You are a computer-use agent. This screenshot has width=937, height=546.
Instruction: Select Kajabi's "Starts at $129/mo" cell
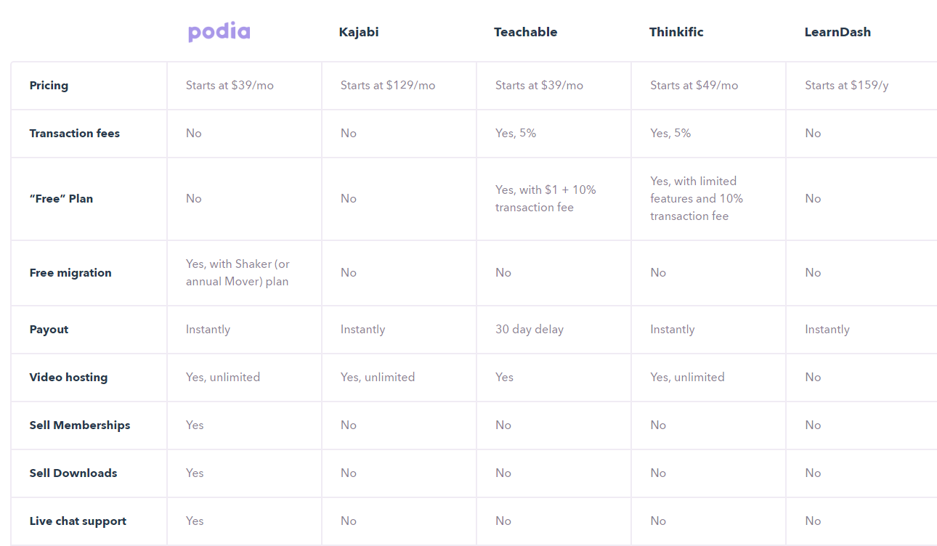point(388,86)
